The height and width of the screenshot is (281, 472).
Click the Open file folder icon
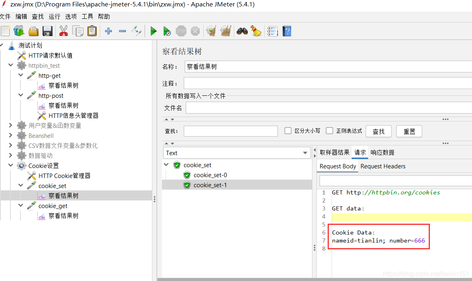click(x=33, y=31)
